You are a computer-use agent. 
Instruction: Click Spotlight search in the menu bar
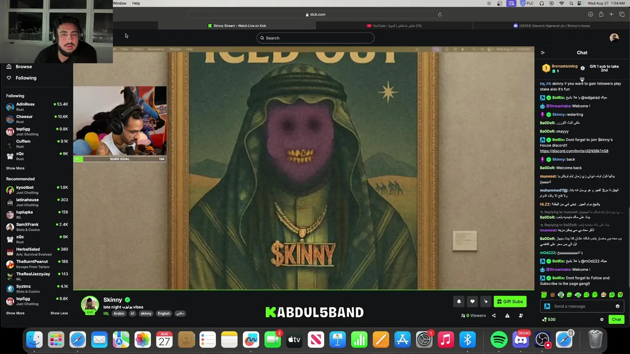(x=571, y=3)
